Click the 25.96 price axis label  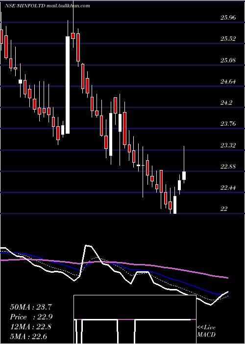pos(228,17)
